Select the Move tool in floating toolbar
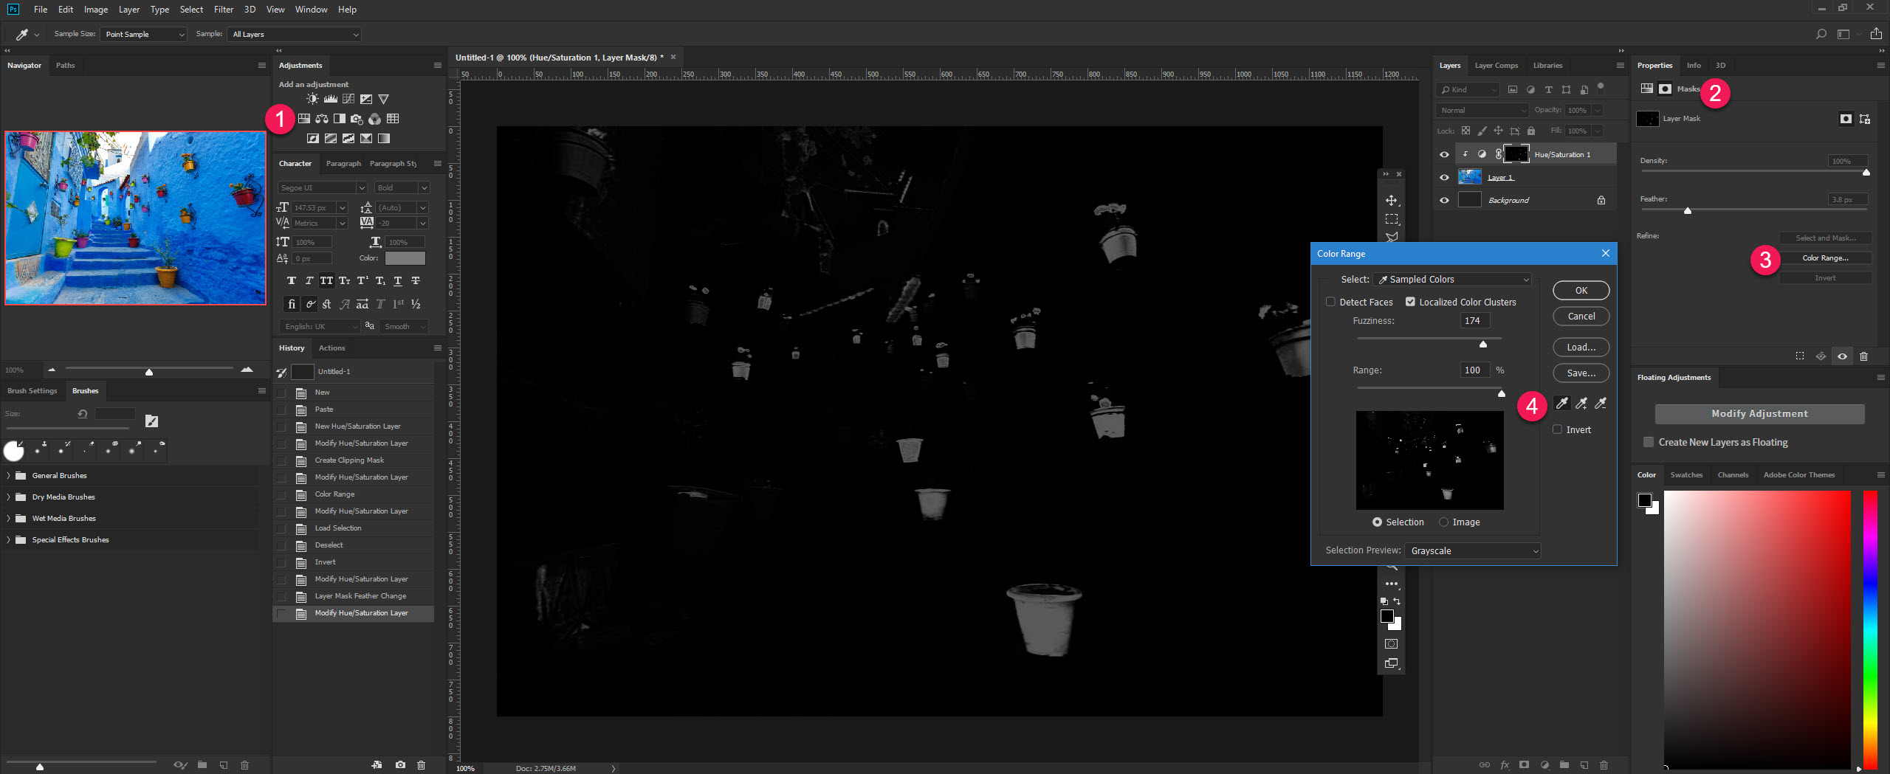Screen dimensions: 1890x774 1392,201
